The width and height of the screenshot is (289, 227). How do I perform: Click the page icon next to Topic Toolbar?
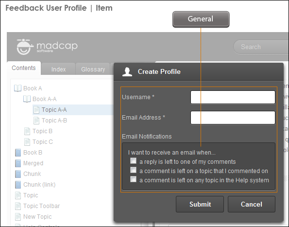tap(18, 206)
